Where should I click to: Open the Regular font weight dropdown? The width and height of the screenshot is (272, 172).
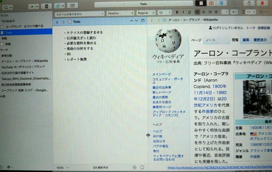pyautogui.click(x=146, y=13)
